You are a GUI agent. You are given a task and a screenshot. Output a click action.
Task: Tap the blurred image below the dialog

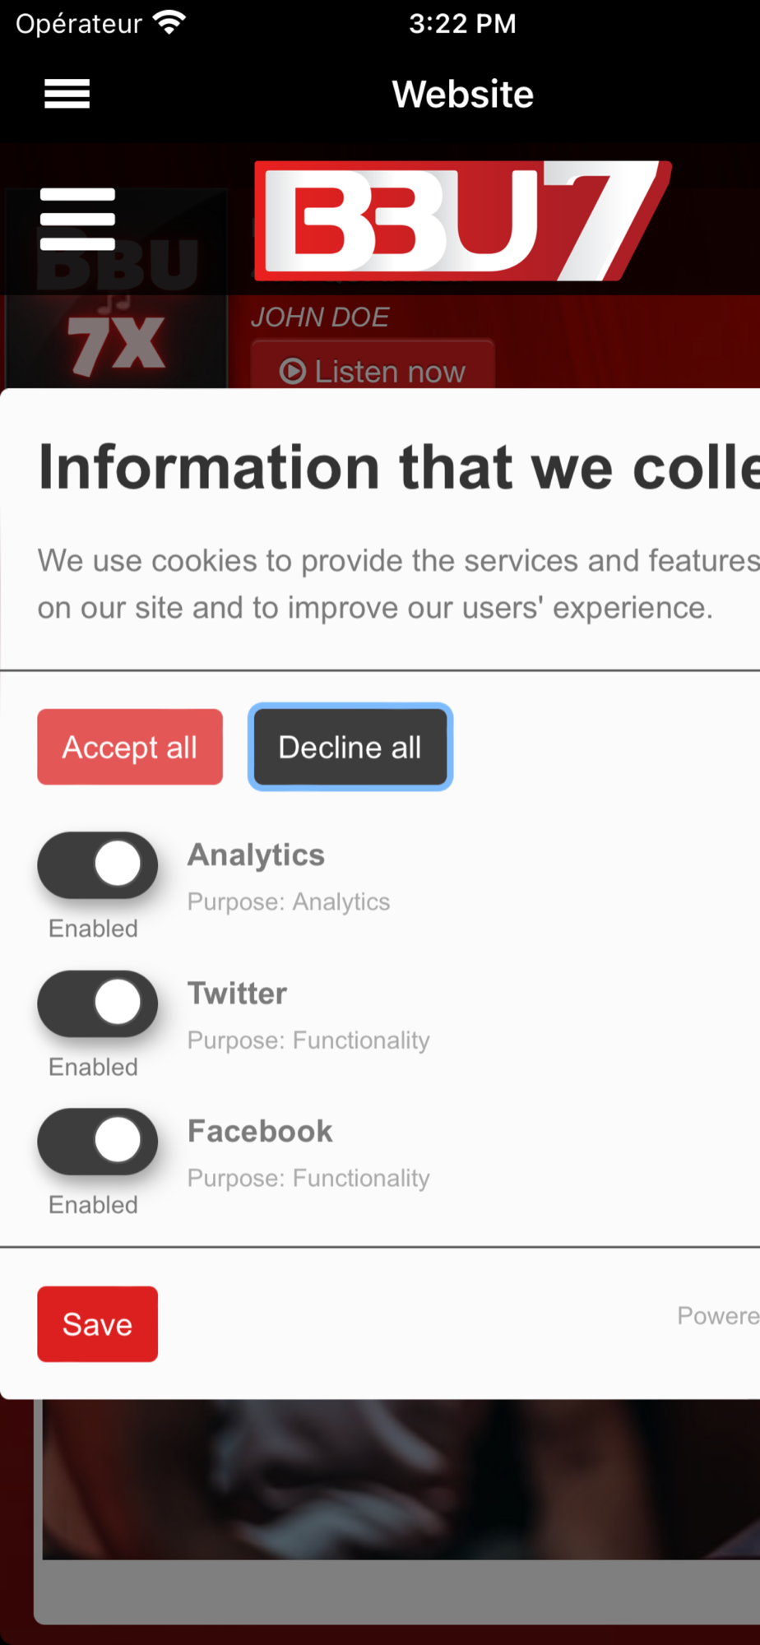(x=400, y=1479)
